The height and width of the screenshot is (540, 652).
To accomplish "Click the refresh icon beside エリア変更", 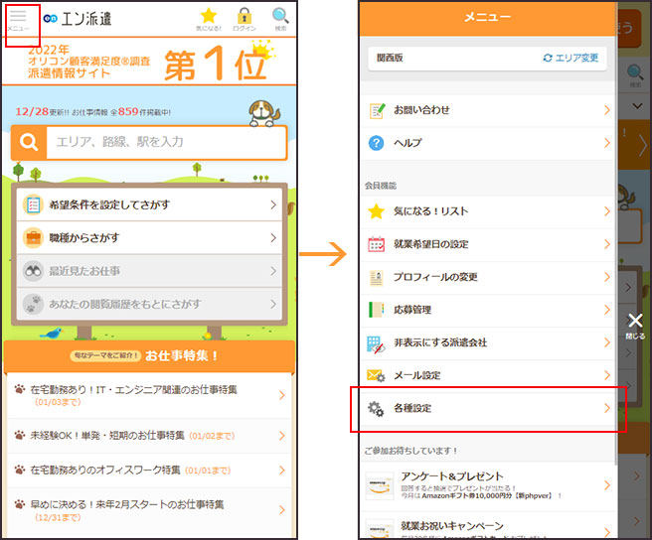I will pyautogui.click(x=548, y=58).
